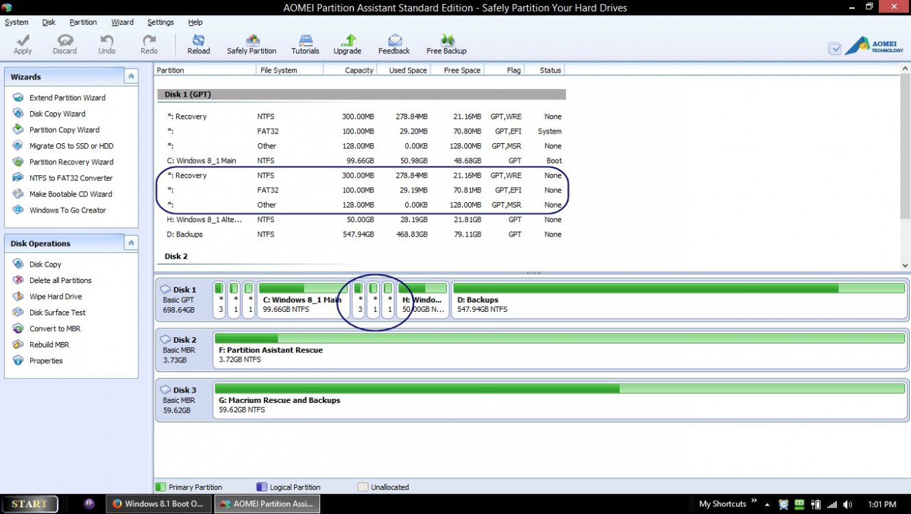Open the Disk menu
The image size is (911, 514).
[49, 22]
